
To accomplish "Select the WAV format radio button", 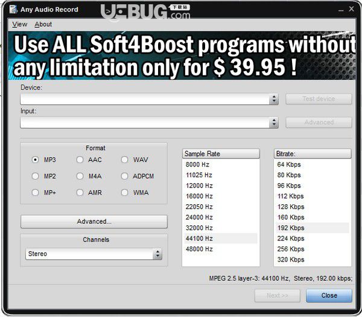I will 125,160.
